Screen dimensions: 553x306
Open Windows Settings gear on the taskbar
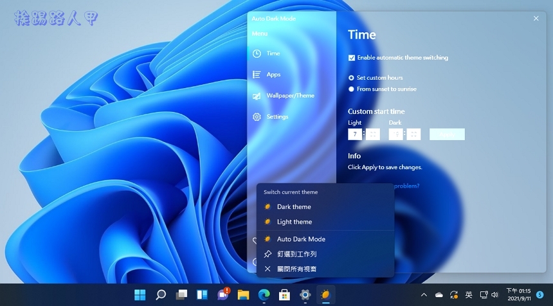tap(305, 294)
